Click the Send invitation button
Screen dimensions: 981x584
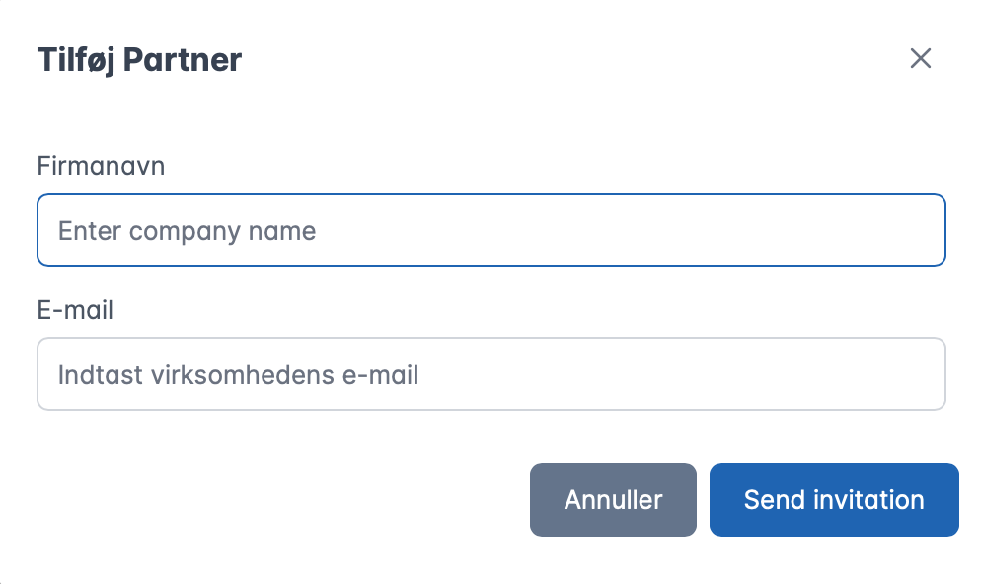point(833,500)
